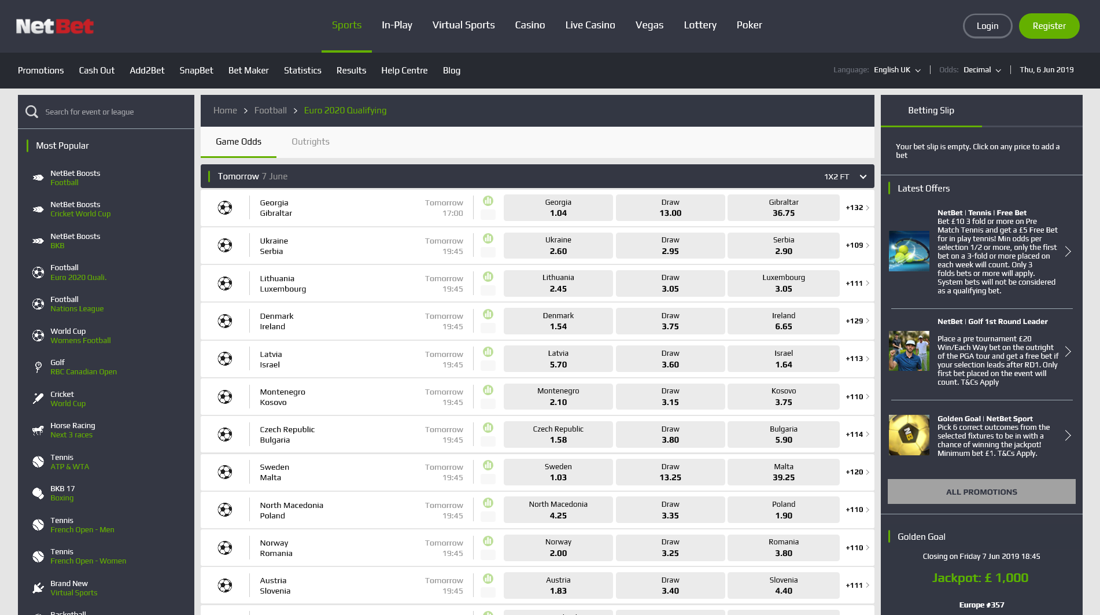Select the Game Odds tab

[x=238, y=142]
